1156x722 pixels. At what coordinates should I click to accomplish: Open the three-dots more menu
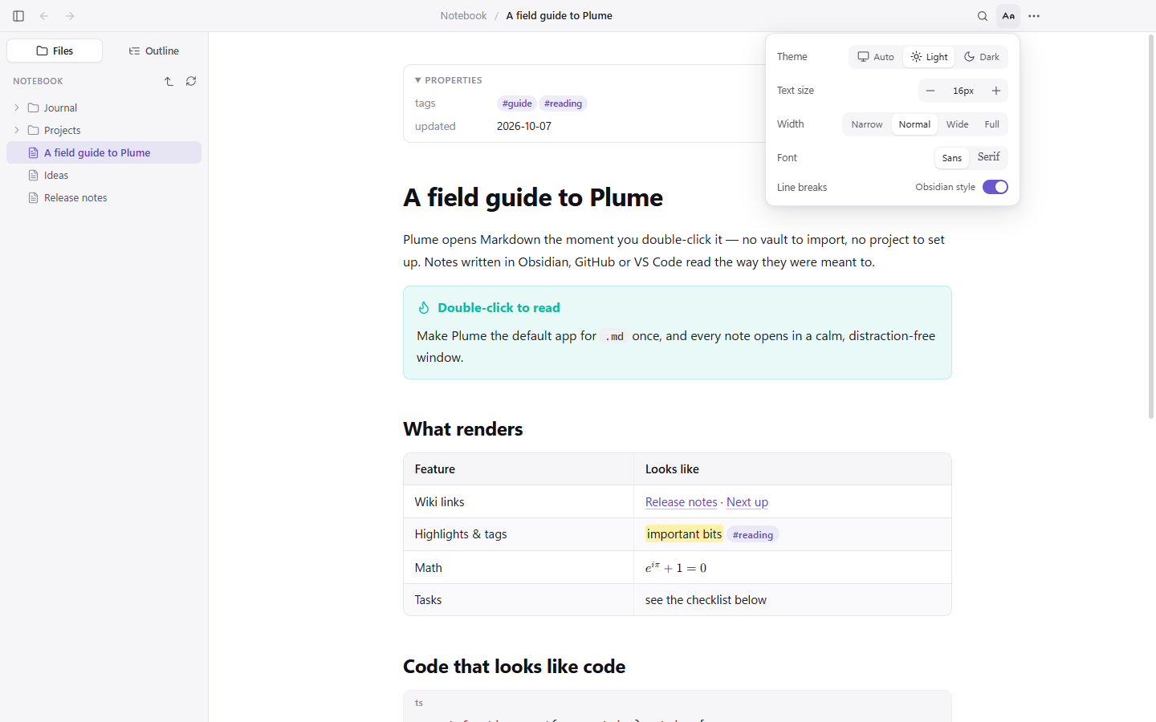coord(1034,16)
